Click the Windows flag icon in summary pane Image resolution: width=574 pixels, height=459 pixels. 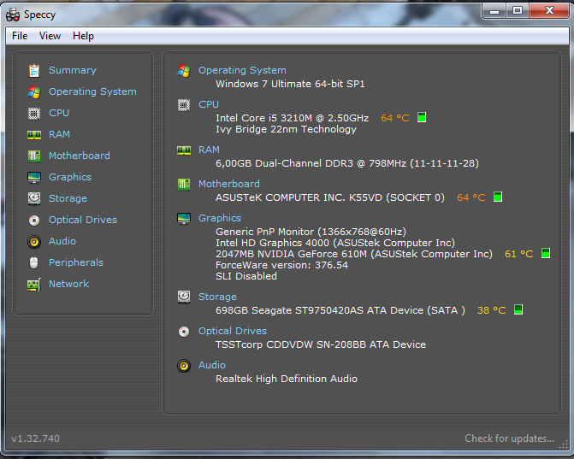184,71
